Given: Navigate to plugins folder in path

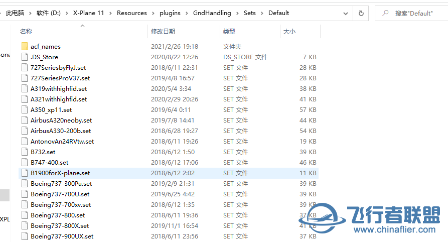Looking at the screenshot, I should [170, 13].
